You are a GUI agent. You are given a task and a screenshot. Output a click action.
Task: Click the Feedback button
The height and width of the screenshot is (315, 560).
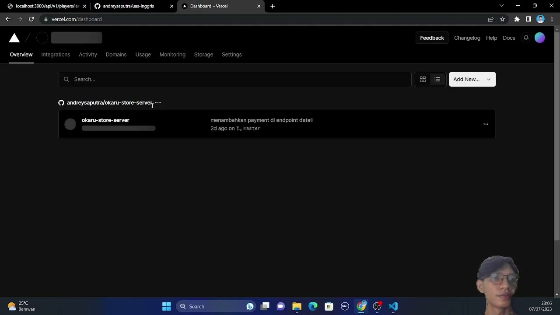[432, 38]
